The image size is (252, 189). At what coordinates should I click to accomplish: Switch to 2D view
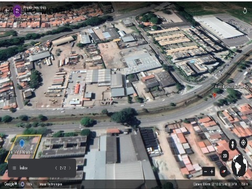tap(225, 155)
